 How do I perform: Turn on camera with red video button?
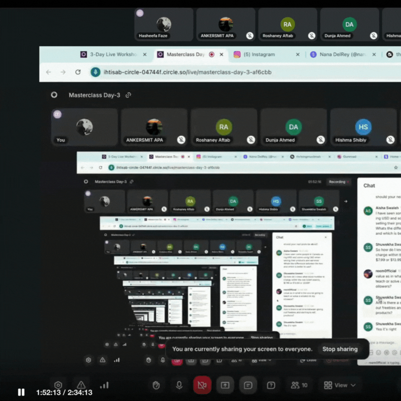(x=202, y=385)
